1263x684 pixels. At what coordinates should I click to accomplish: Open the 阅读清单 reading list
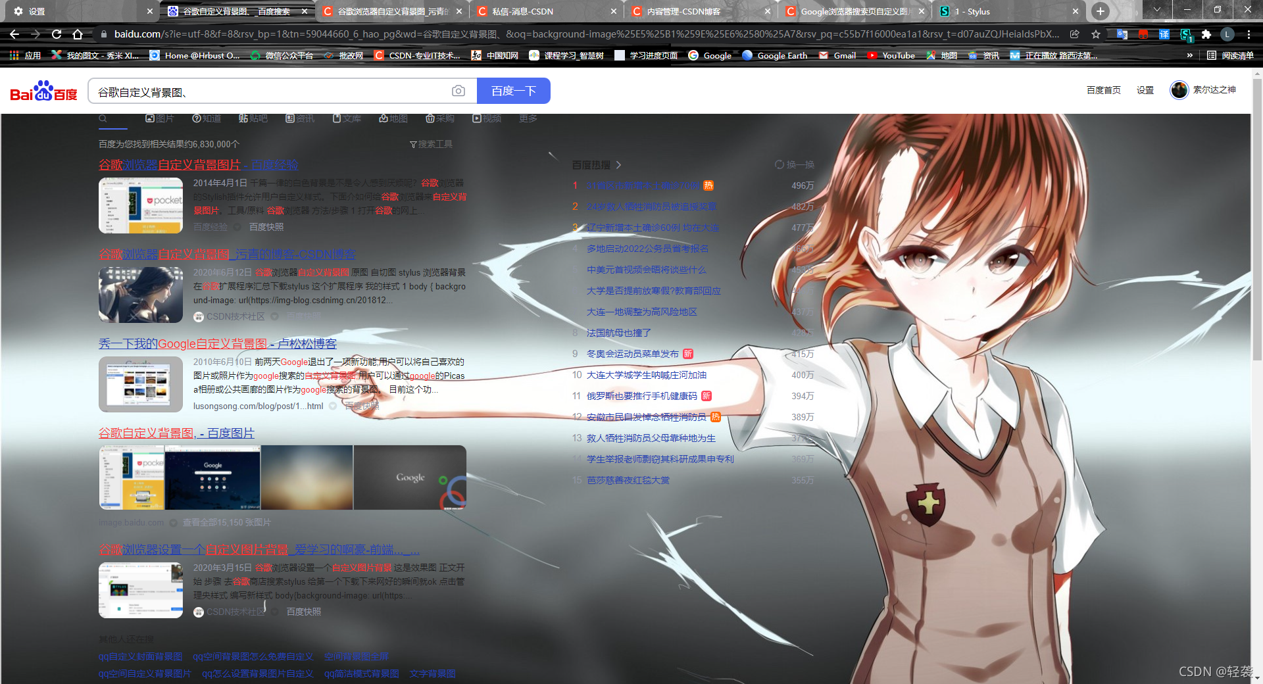(x=1231, y=55)
